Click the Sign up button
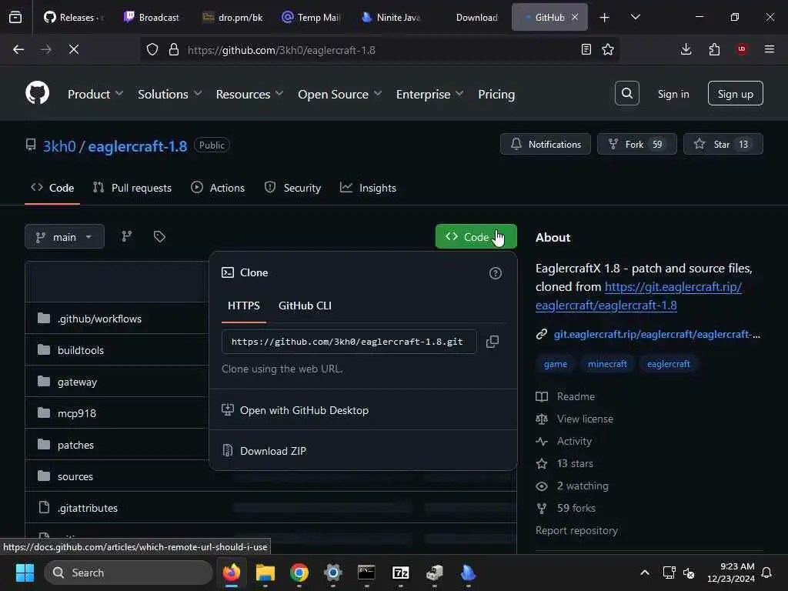 pyautogui.click(x=735, y=93)
